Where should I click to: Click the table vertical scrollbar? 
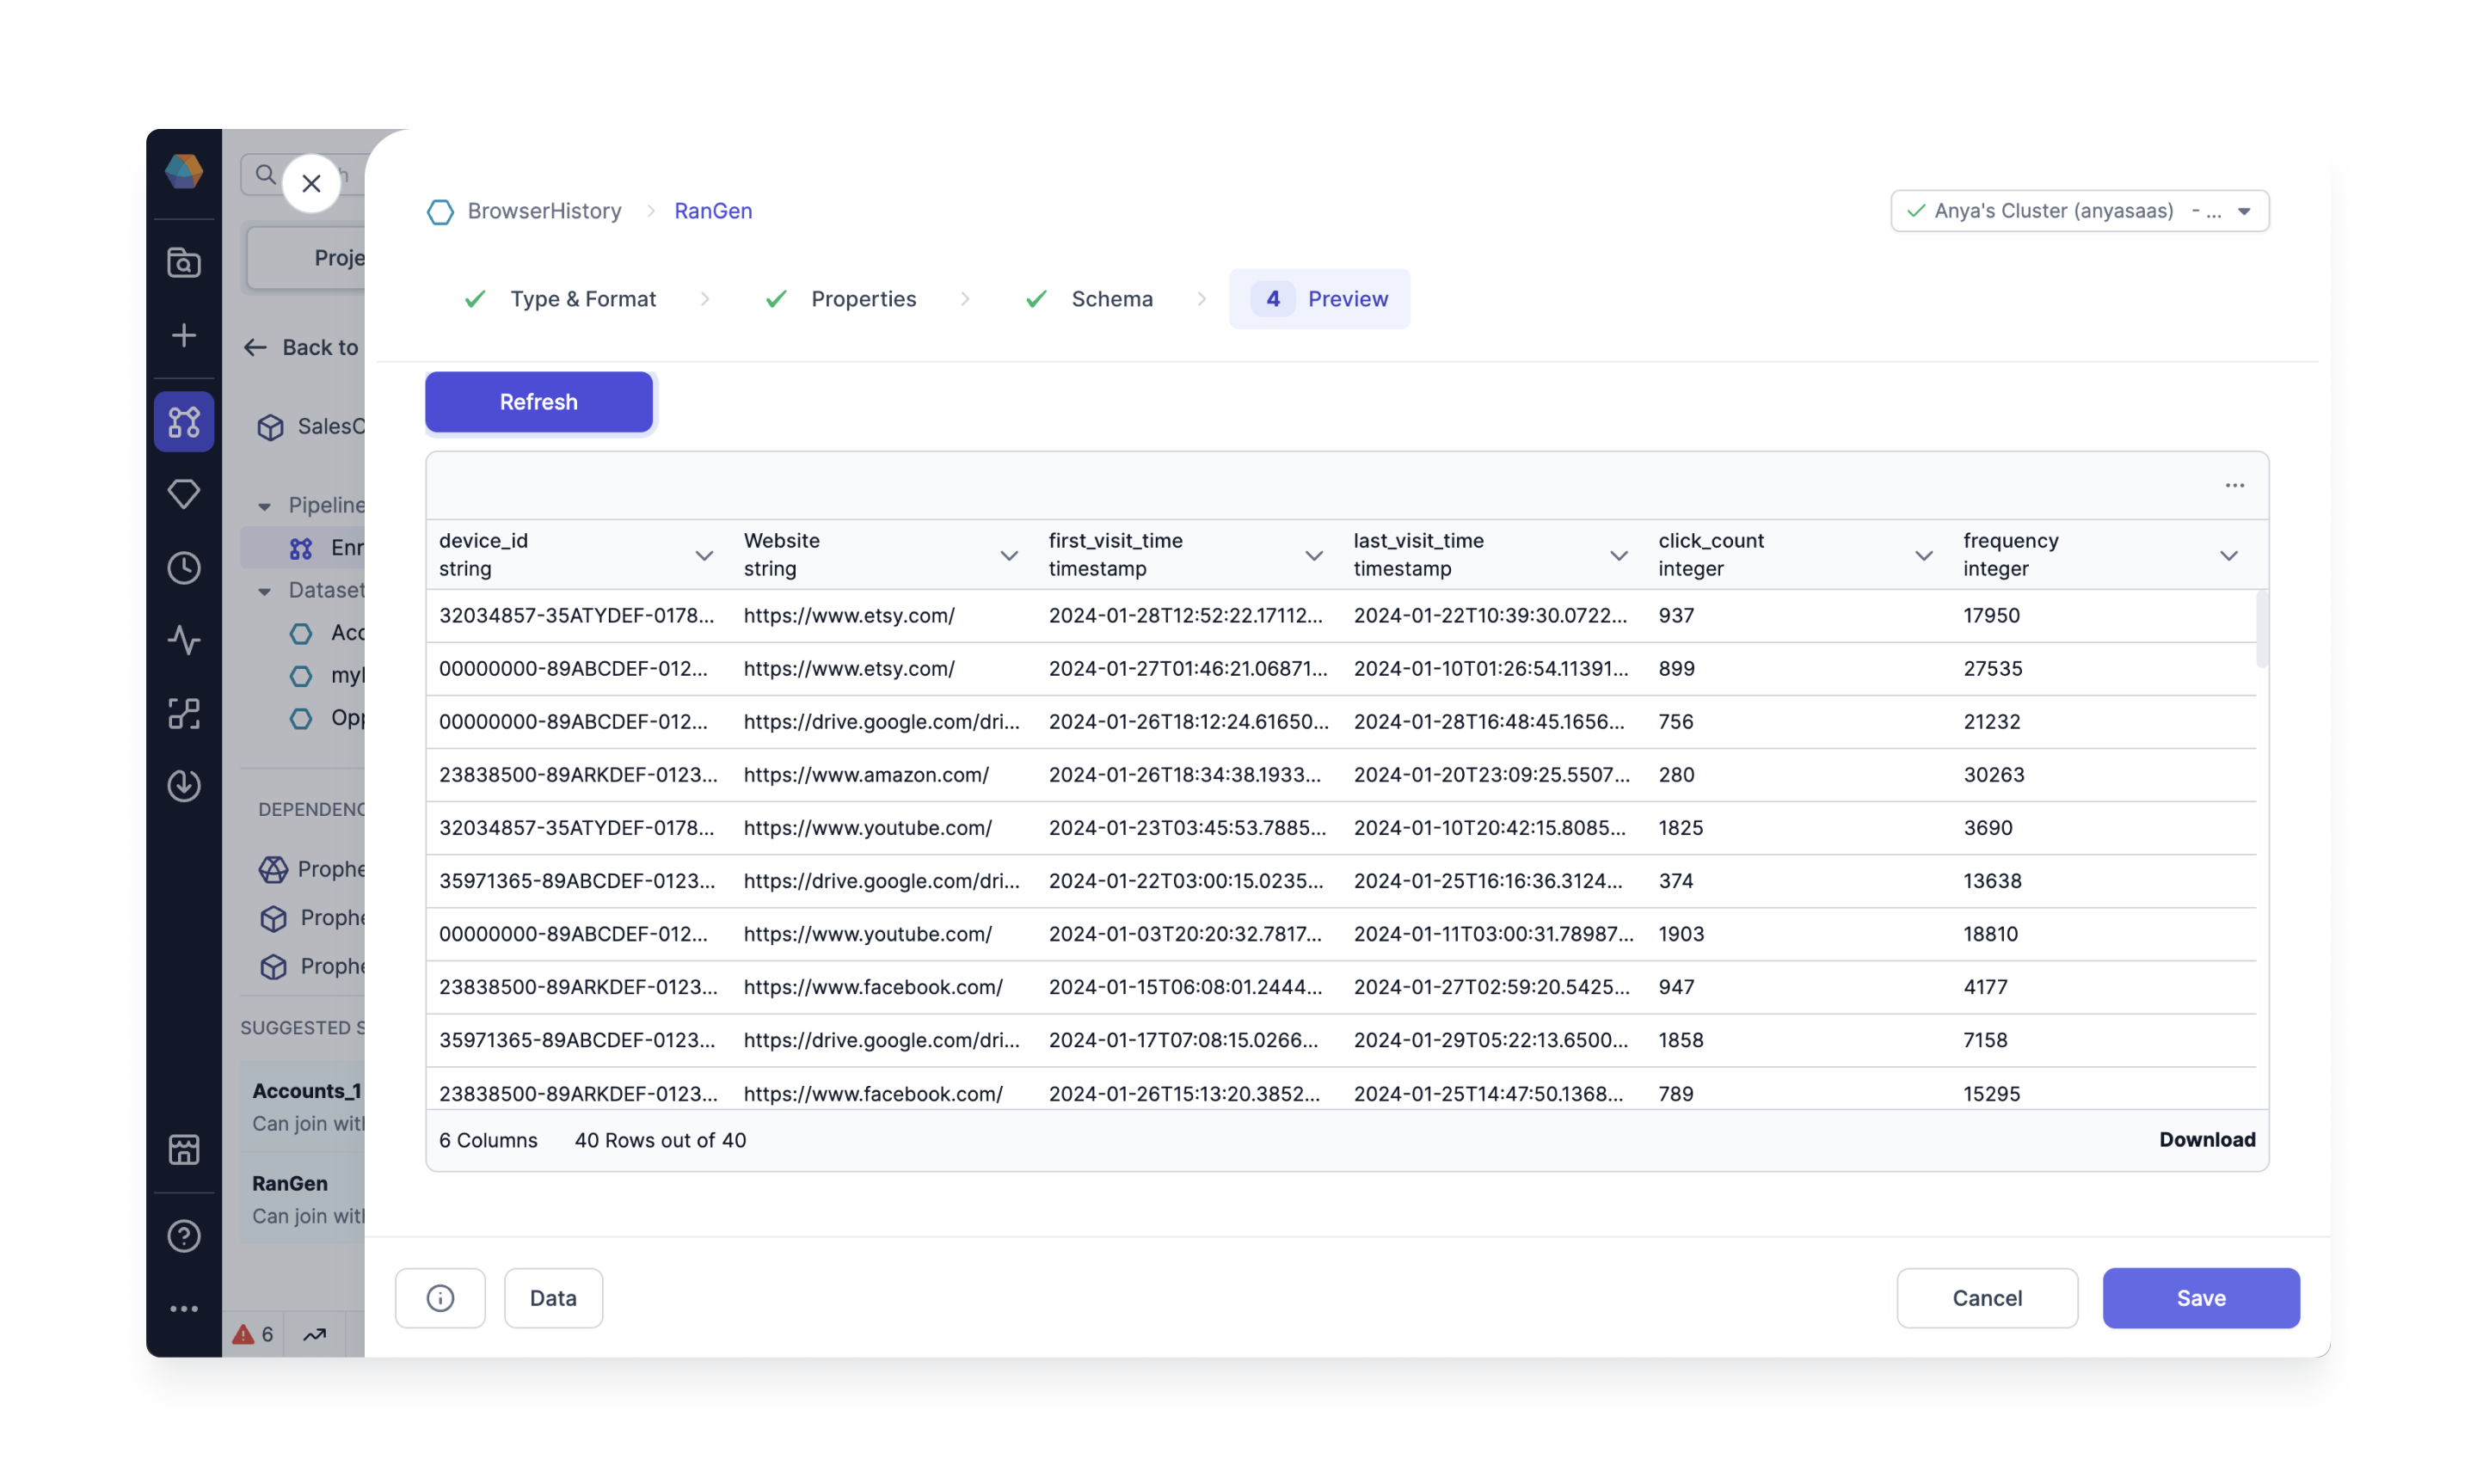2261,631
